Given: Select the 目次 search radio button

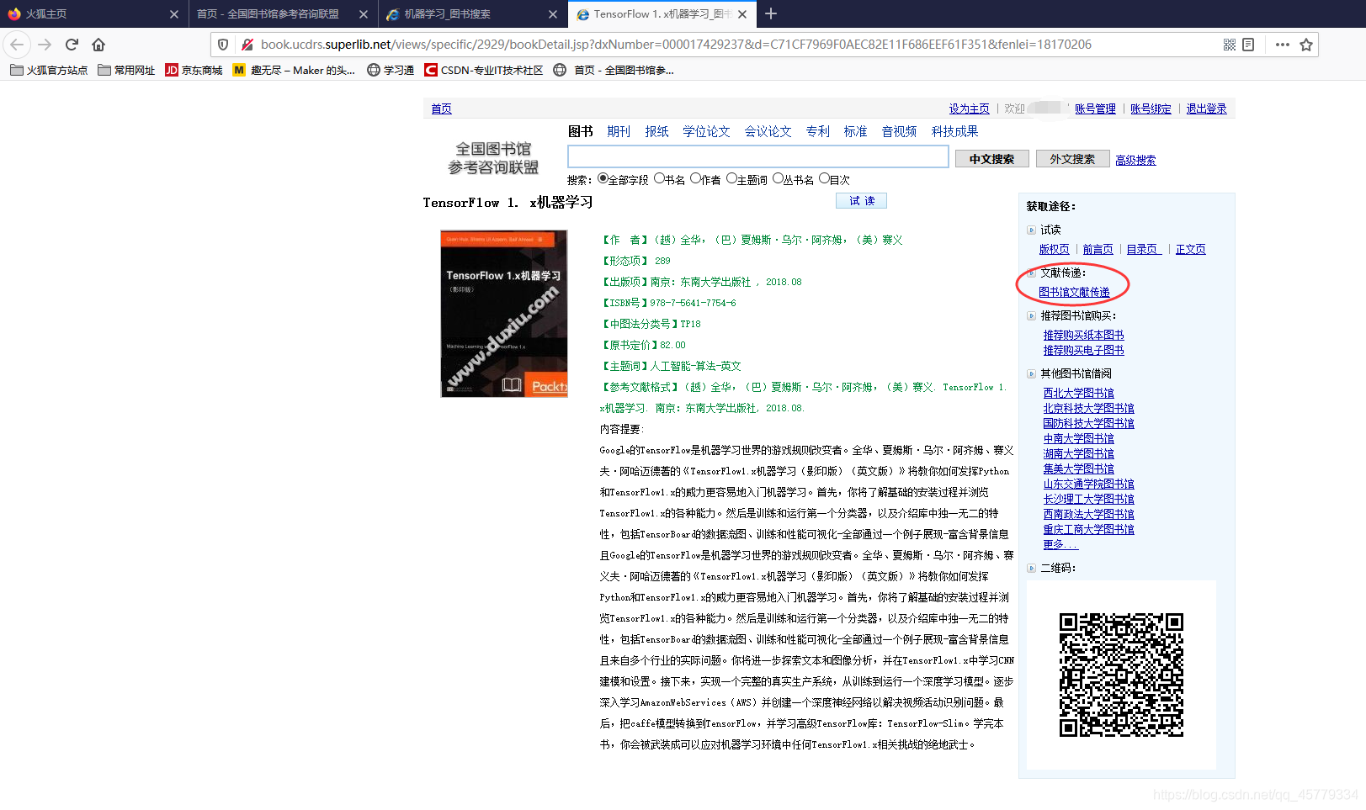Looking at the screenshot, I should tap(824, 178).
